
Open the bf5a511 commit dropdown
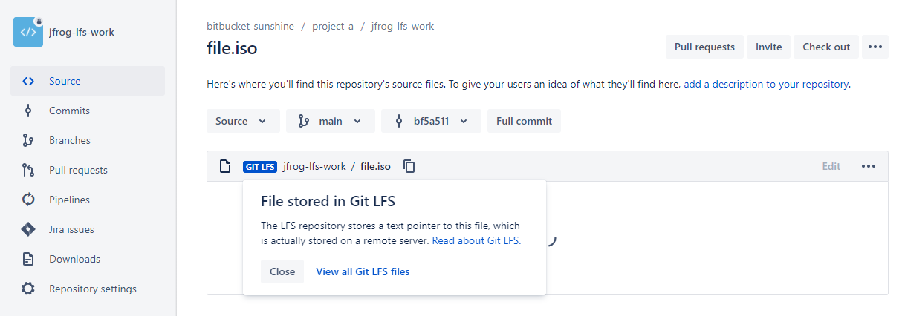click(x=431, y=121)
